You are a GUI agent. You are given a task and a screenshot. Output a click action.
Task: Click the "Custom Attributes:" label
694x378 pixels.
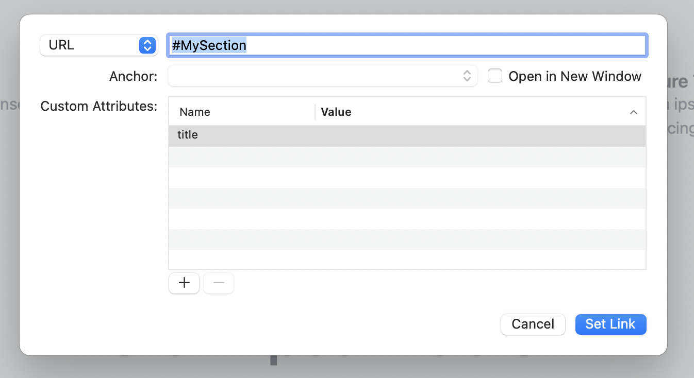[98, 106]
